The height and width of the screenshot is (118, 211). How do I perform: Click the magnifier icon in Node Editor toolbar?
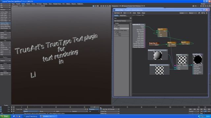pyautogui.click(x=204, y=13)
